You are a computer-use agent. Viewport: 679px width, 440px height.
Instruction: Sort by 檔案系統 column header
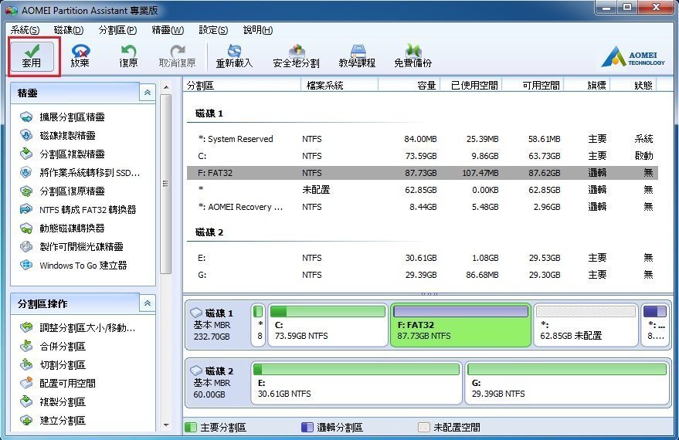point(340,85)
